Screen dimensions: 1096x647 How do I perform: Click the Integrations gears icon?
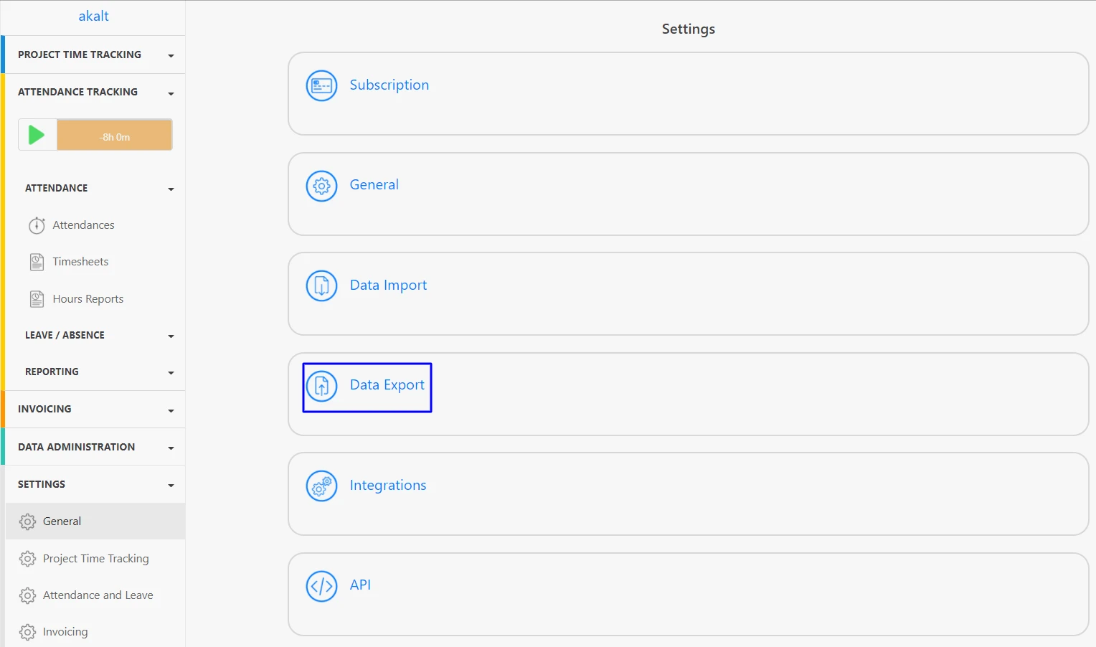321,486
